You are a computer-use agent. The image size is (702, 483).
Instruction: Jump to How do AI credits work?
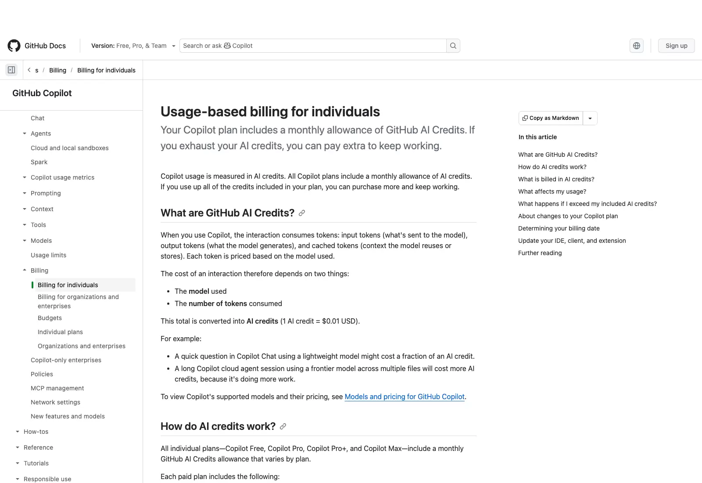(552, 167)
